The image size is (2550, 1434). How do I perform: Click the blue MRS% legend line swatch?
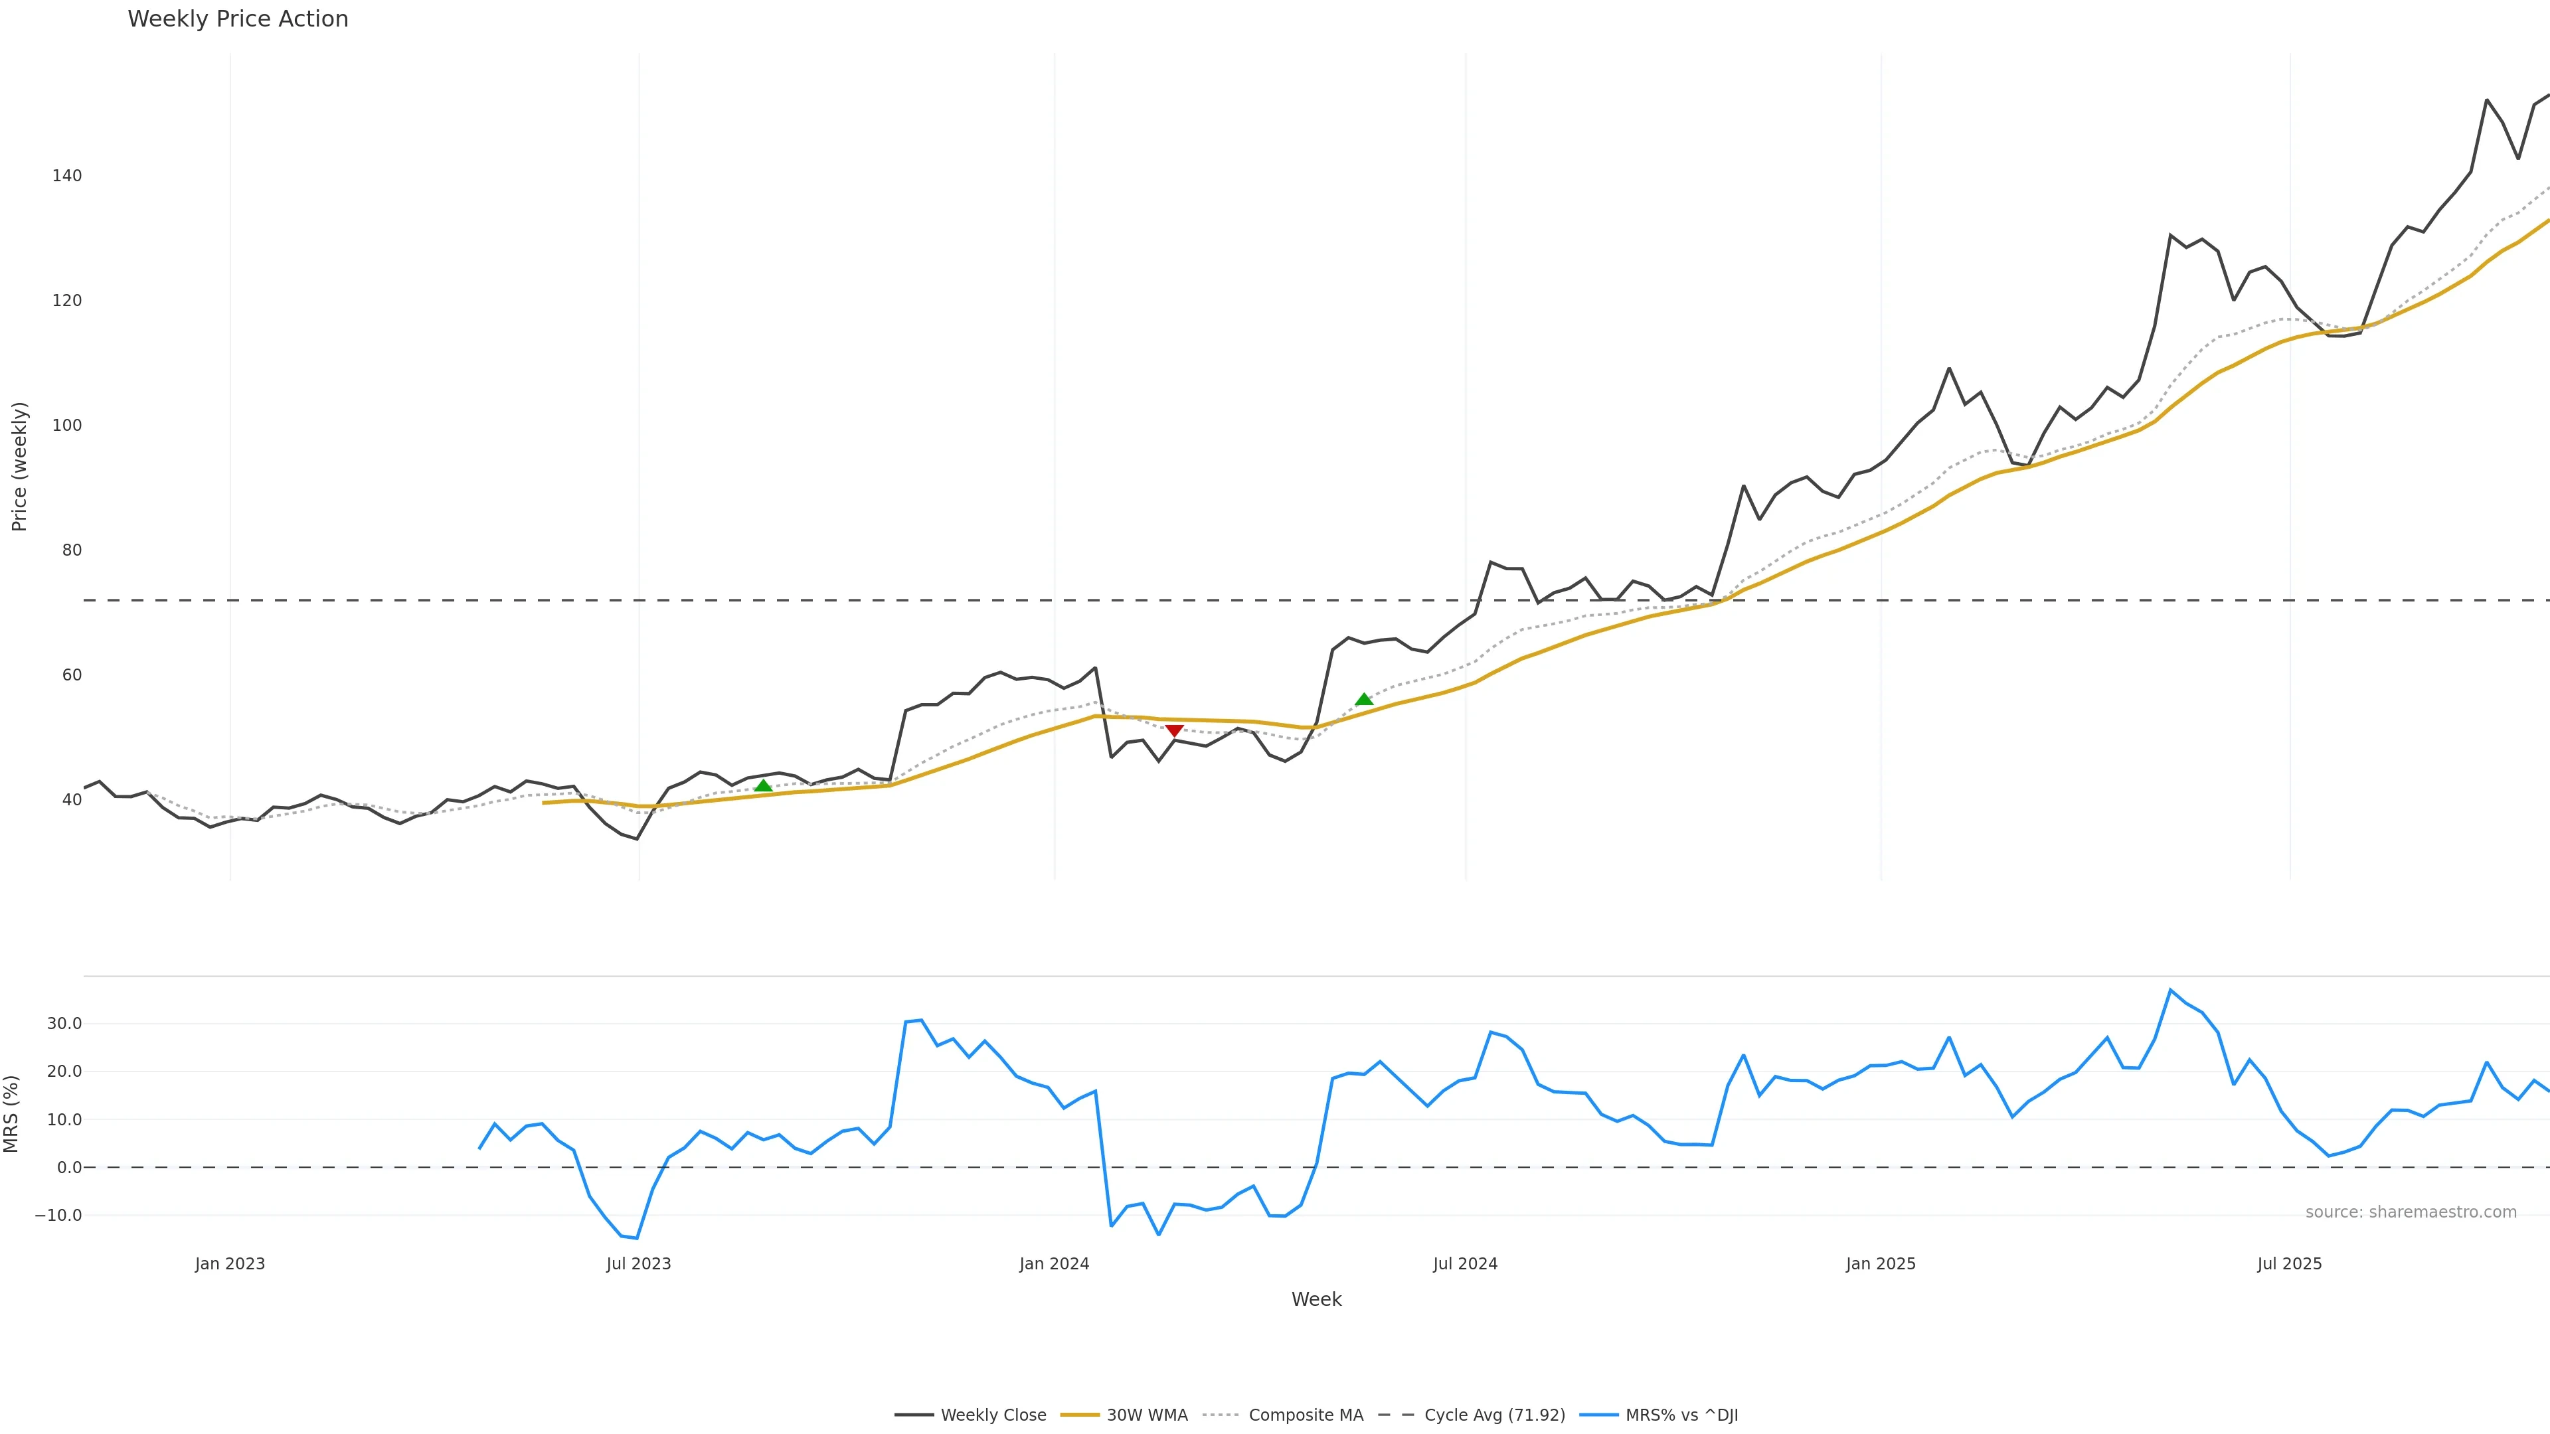pyautogui.click(x=1598, y=1415)
